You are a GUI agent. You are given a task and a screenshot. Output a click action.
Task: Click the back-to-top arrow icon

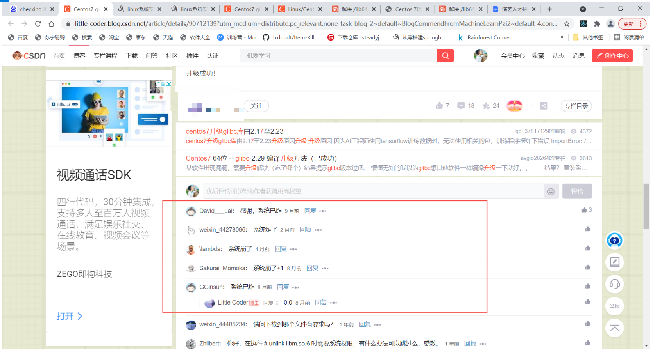[614, 328]
